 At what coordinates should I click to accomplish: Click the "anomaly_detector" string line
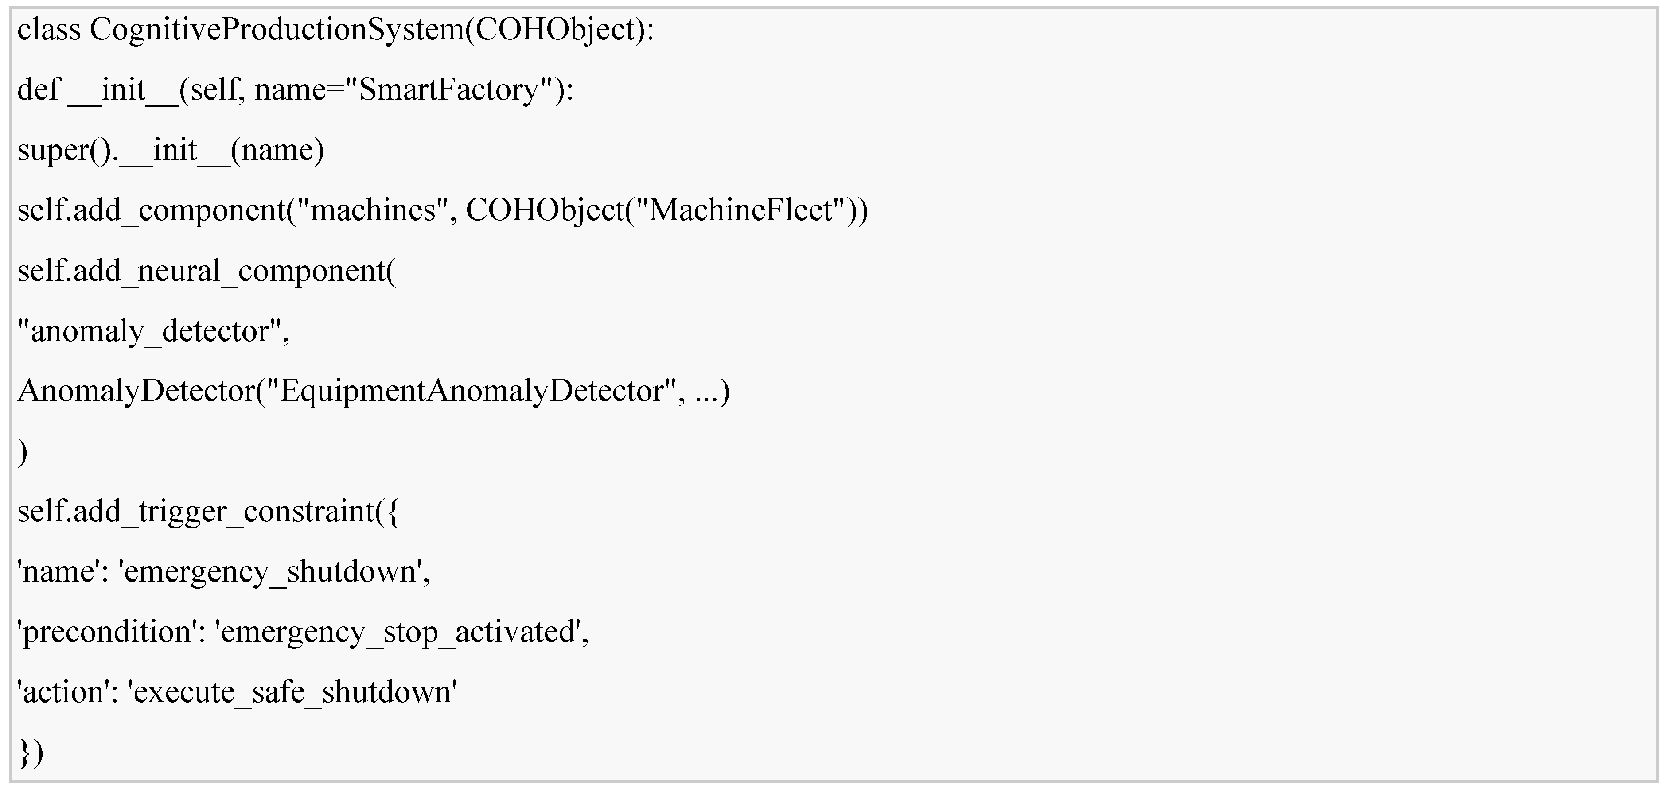153,331
